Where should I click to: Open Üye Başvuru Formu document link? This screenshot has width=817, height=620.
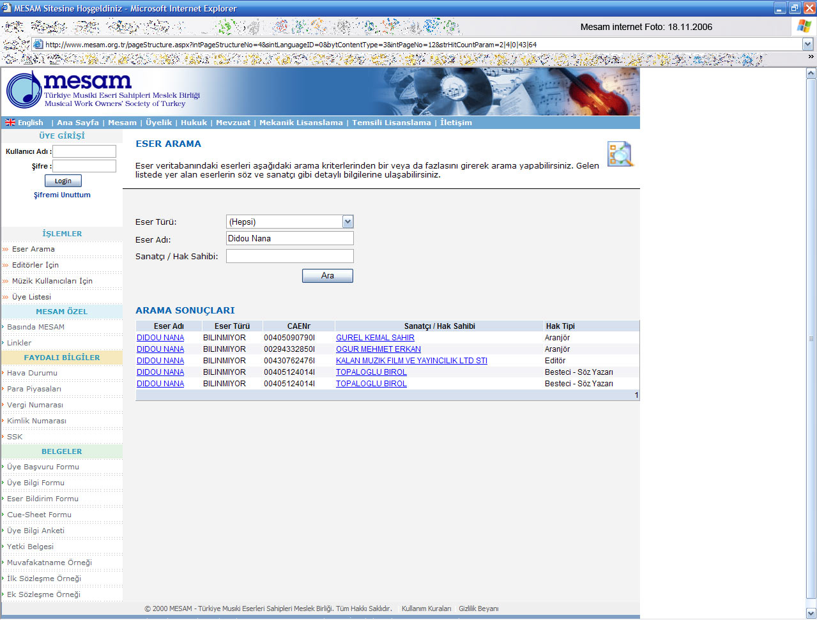[43, 467]
